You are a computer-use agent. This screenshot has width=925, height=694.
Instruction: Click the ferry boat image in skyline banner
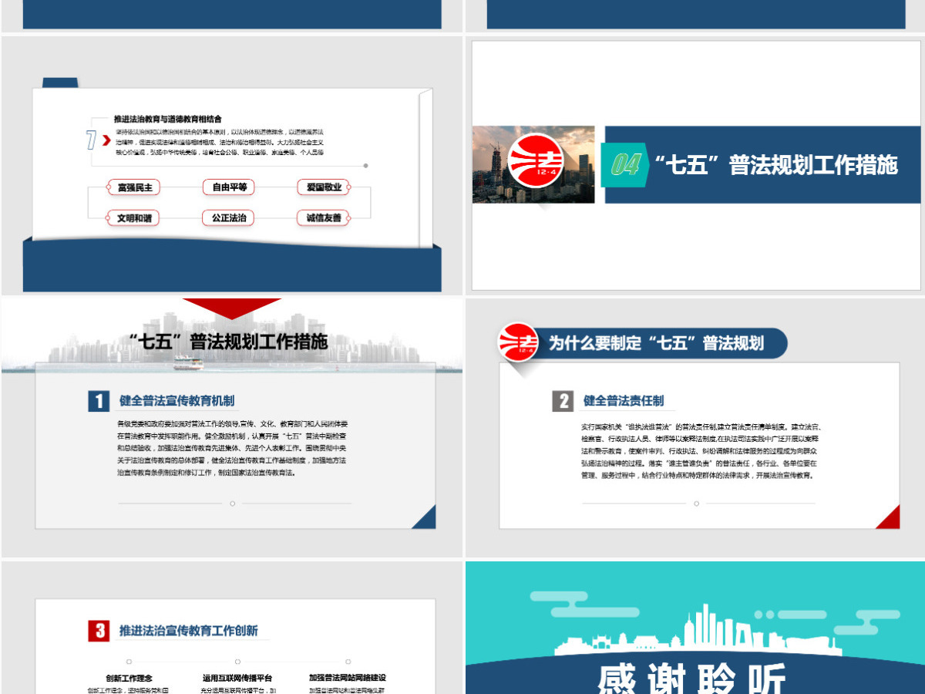pyautogui.click(x=187, y=362)
